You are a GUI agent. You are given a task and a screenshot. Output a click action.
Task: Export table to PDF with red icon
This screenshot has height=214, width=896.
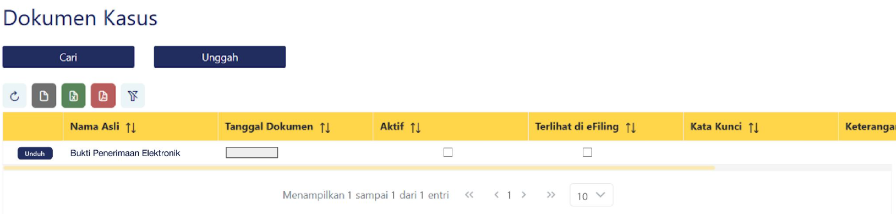[103, 96]
